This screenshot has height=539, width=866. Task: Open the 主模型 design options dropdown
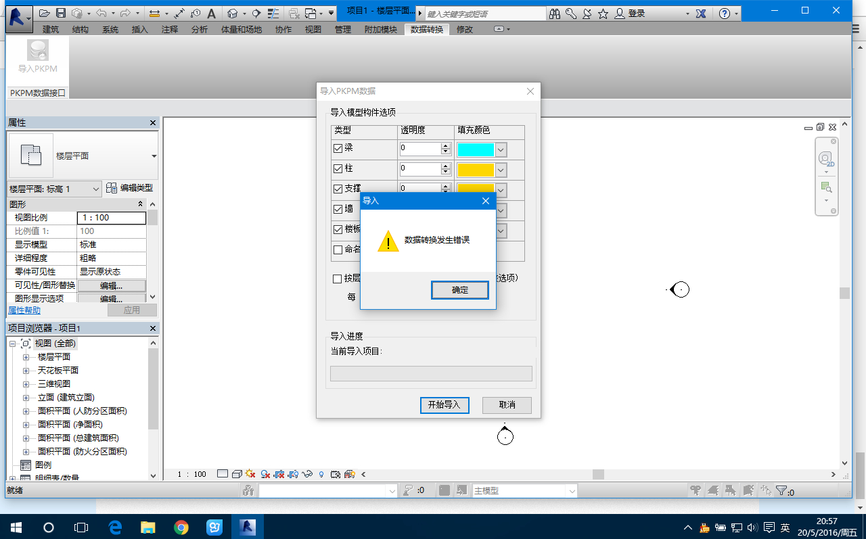click(572, 491)
